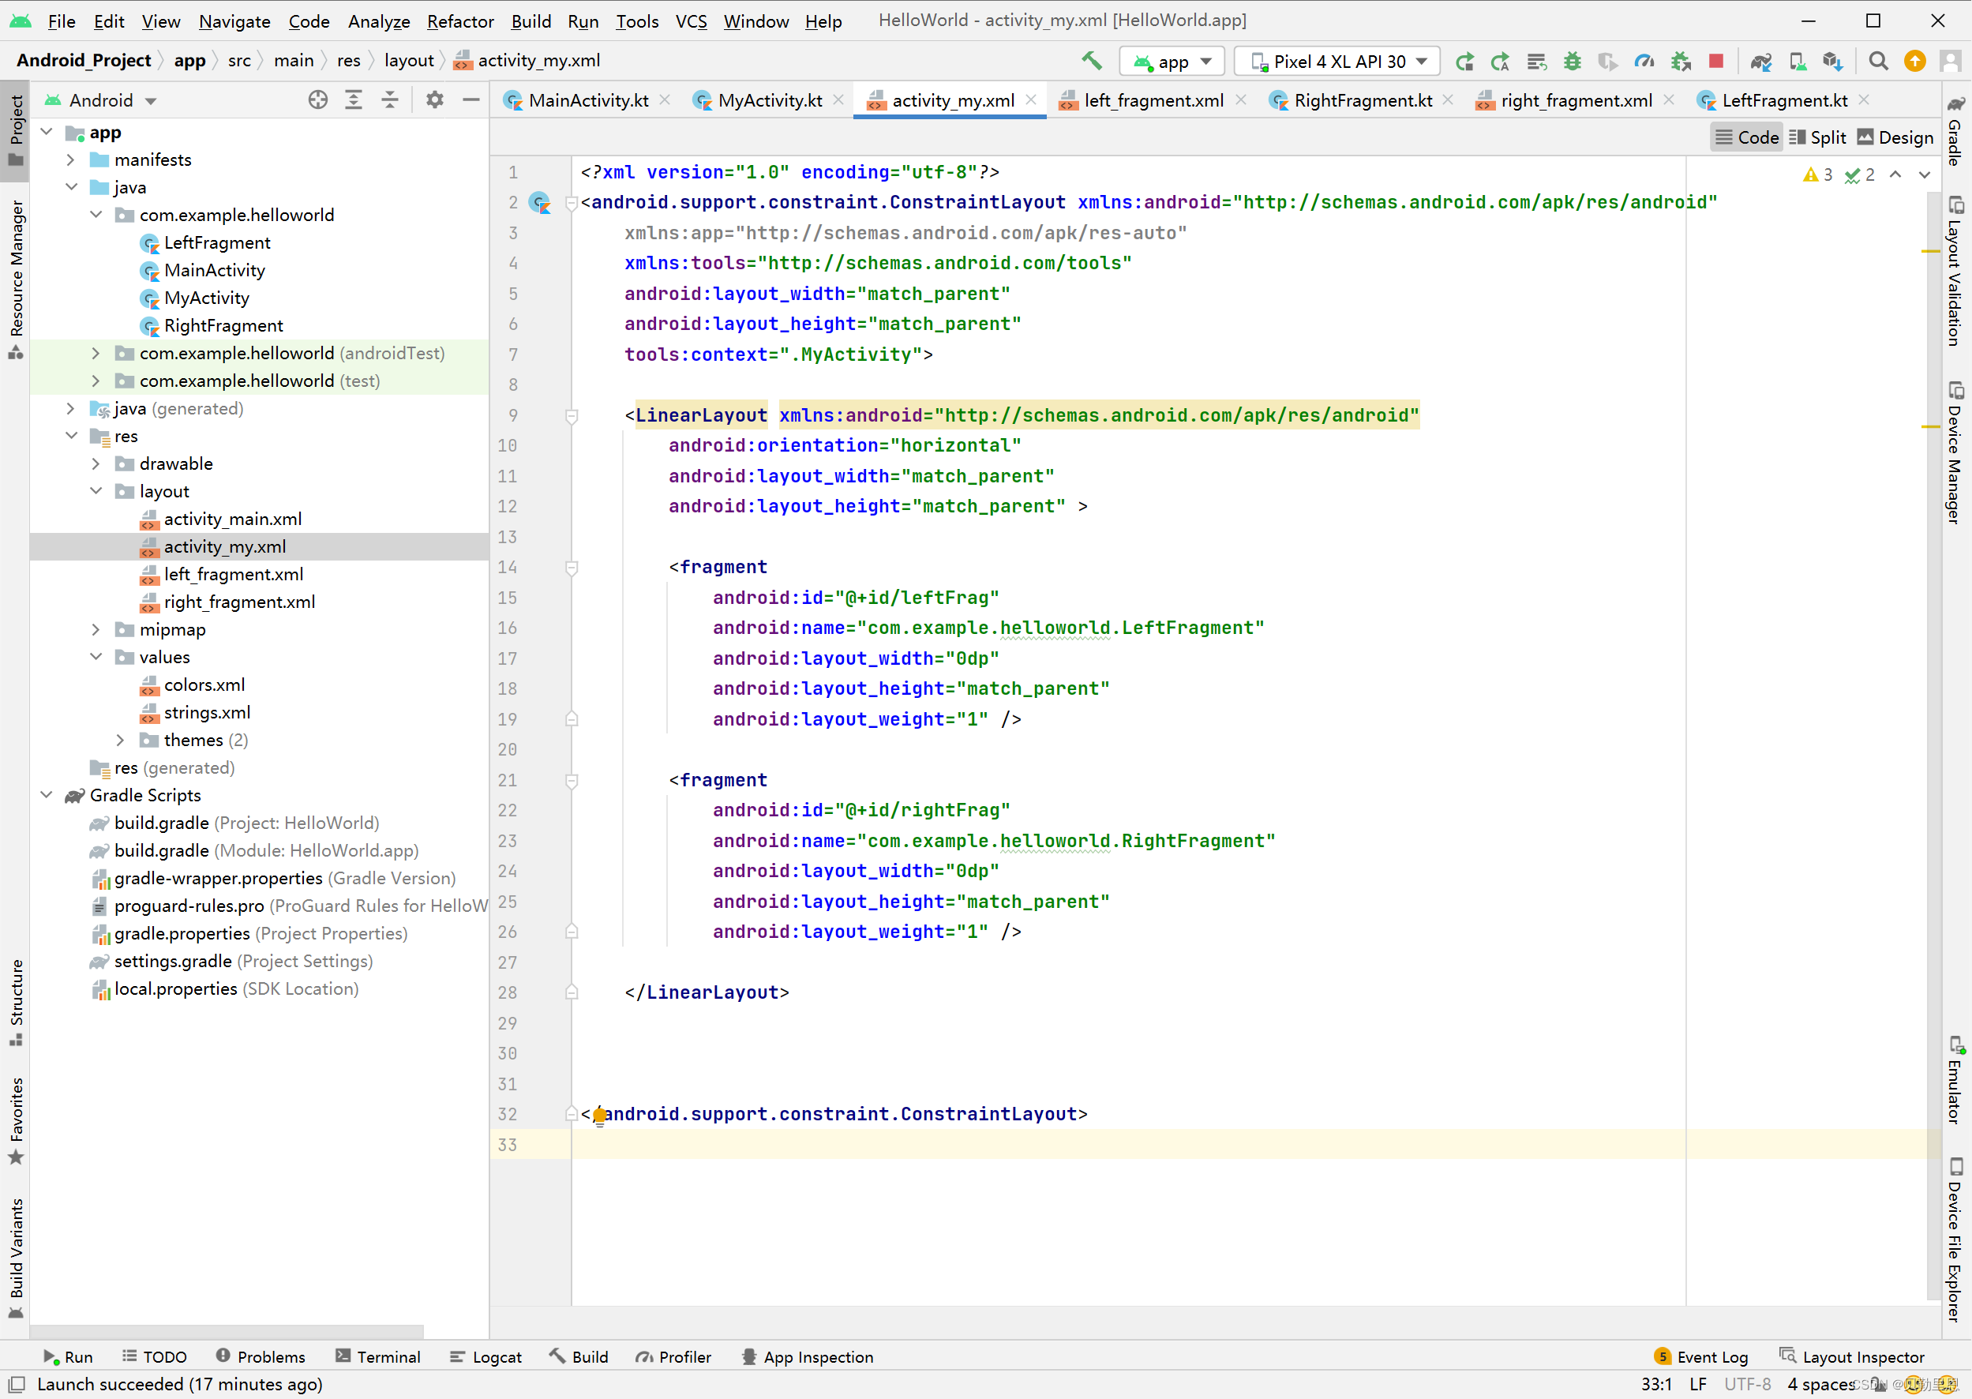The height and width of the screenshot is (1399, 1972).
Task: Switch editor to Code view mode
Action: coord(1746,138)
